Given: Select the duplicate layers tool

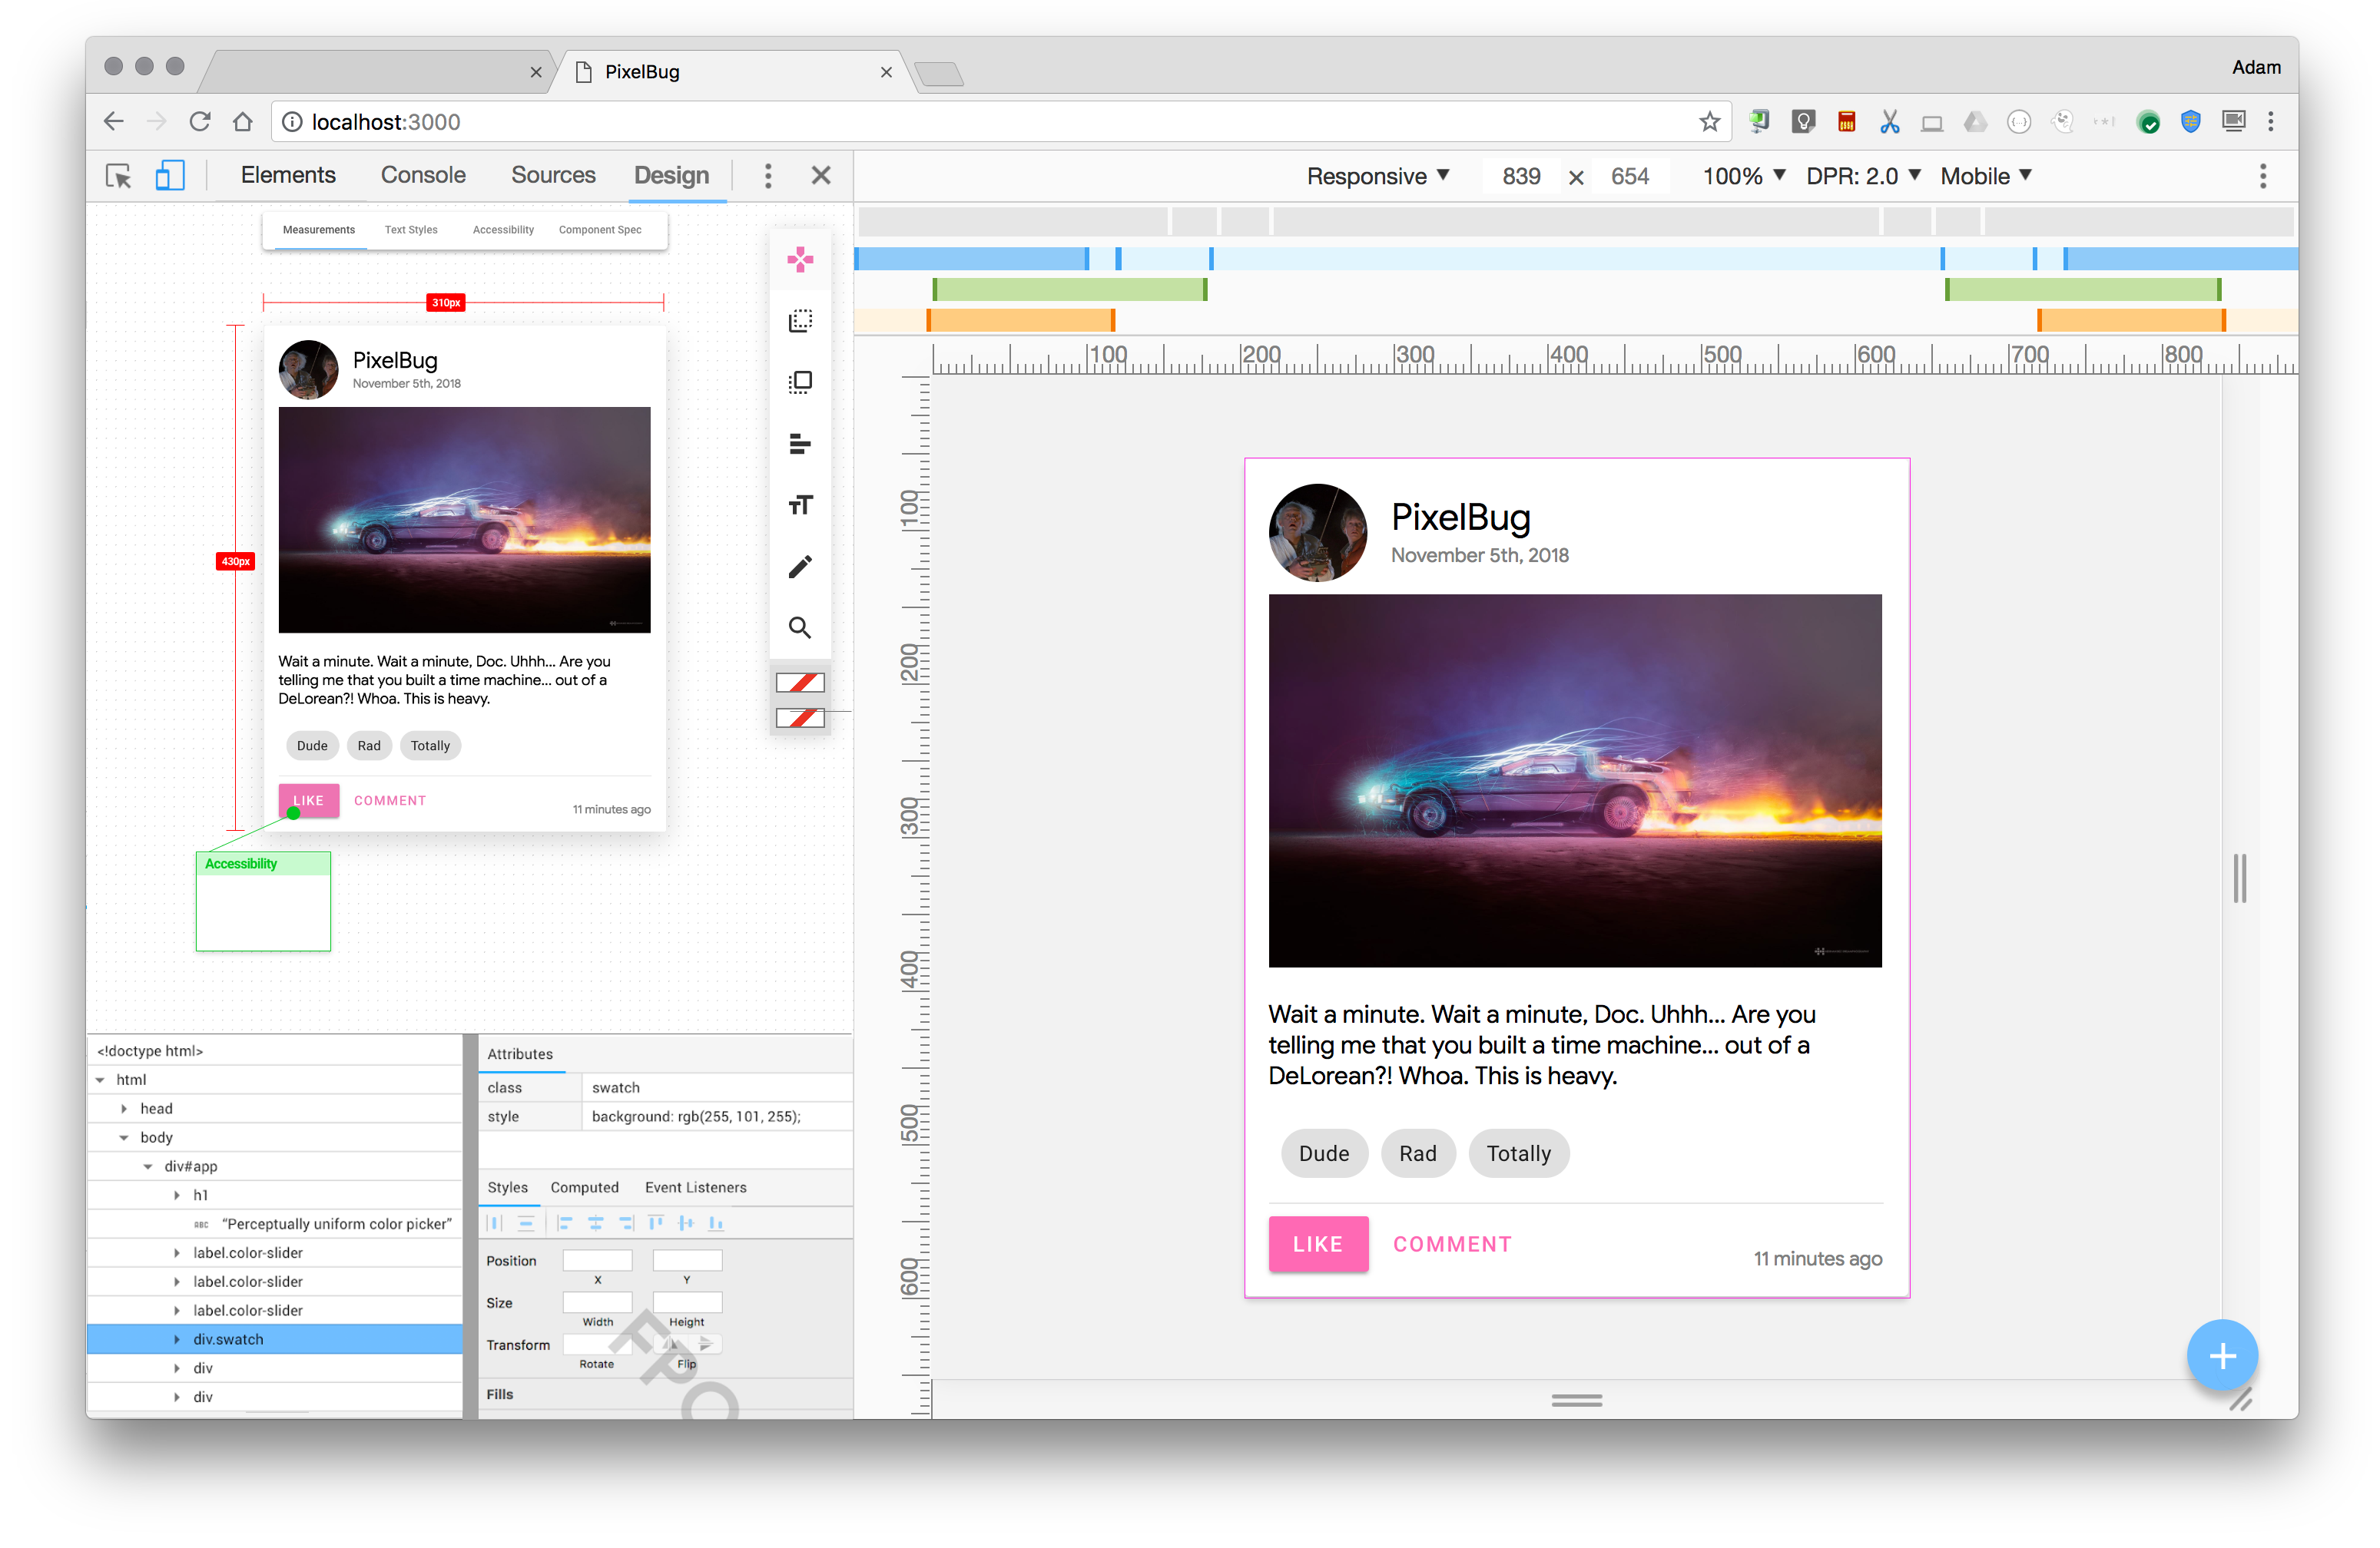Looking at the screenshot, I should pos(800,382).
